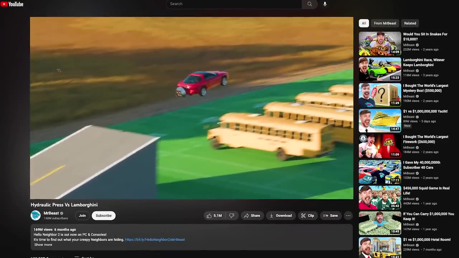Click the search magnifier icon button

[309, 4]
